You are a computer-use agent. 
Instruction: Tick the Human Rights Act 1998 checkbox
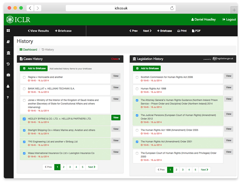point(137,89)
